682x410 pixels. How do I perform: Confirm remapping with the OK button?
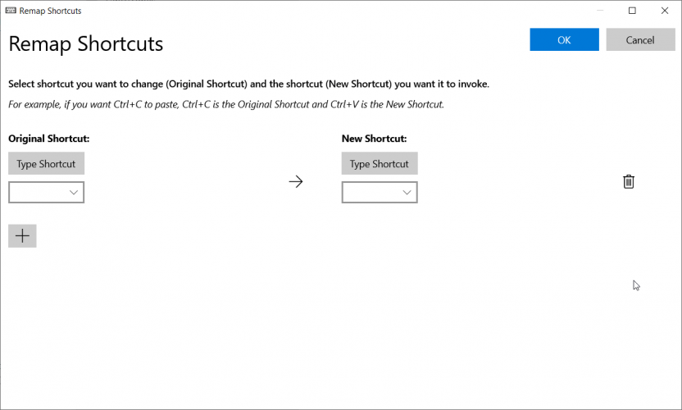564,39
